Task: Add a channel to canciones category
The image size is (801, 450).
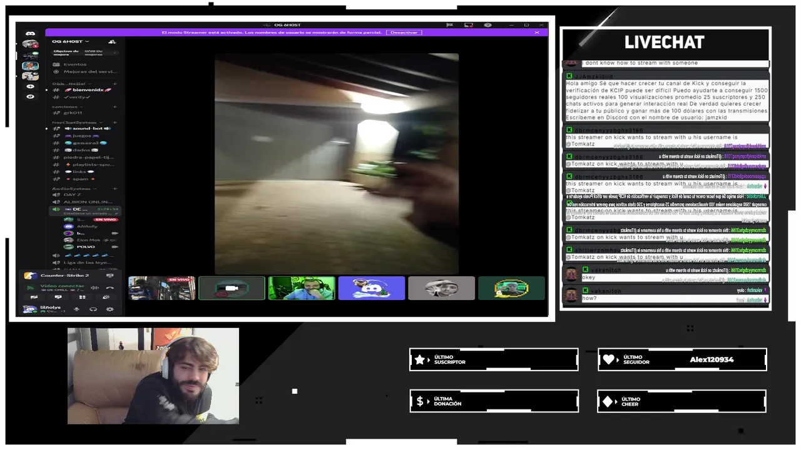Action: pyautogui.click(x=115, y=107)
